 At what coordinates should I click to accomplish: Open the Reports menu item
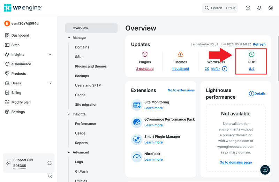coord(81,143)
